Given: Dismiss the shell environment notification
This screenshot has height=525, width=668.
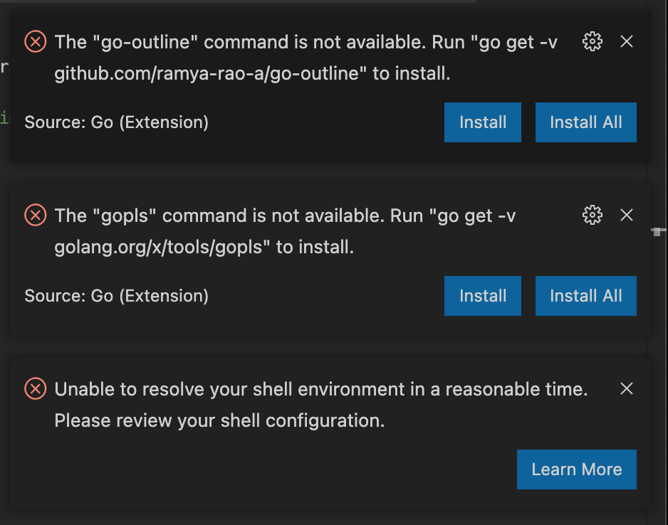Looking at the screenshot, I should tap(626, 388).
